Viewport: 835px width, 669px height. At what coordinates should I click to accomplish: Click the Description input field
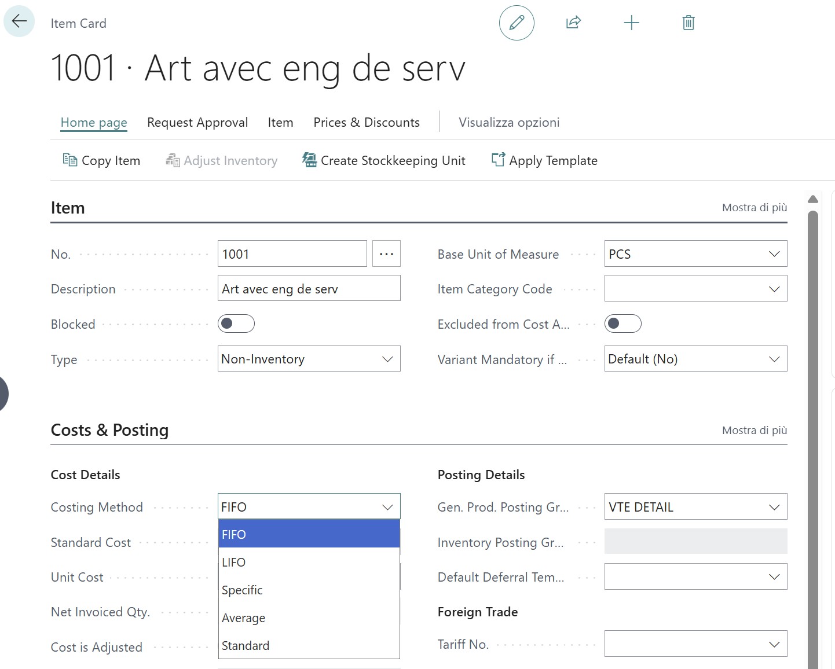(309, 289)
